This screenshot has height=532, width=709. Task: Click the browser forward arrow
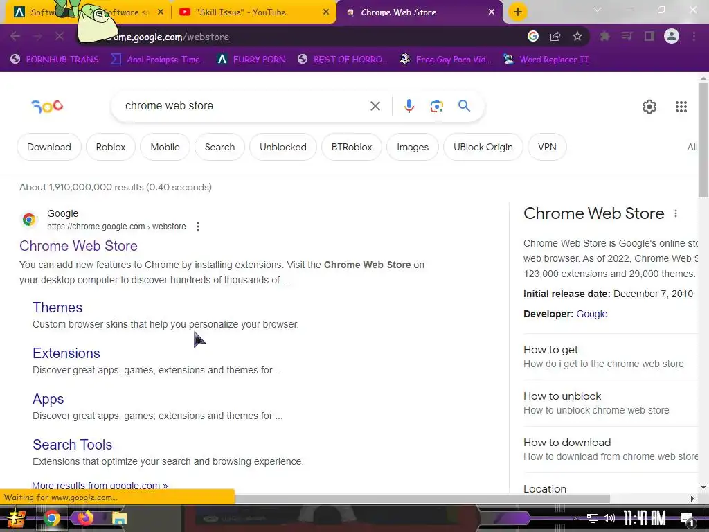pos(37,36)
